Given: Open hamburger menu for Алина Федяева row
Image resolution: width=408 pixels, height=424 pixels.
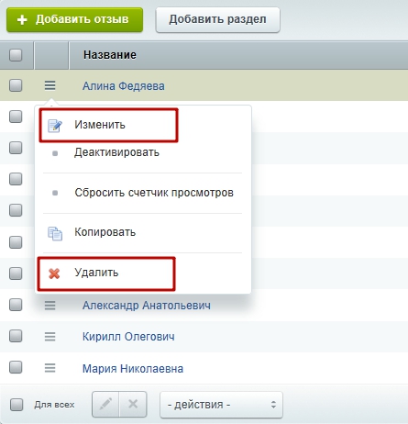Looking at the screenshot, I should (x=50, y=85).
